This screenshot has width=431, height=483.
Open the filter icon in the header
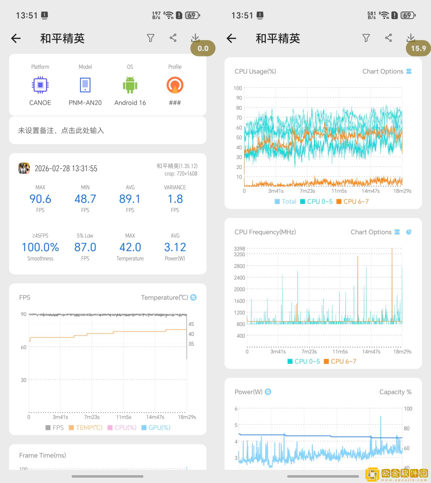click(151, 38)
